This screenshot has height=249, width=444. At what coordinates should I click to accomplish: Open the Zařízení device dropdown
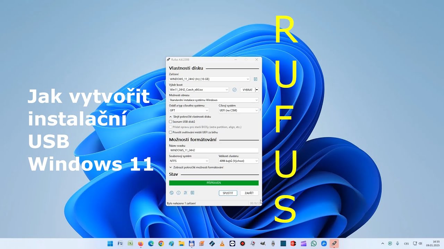point(210,79)
